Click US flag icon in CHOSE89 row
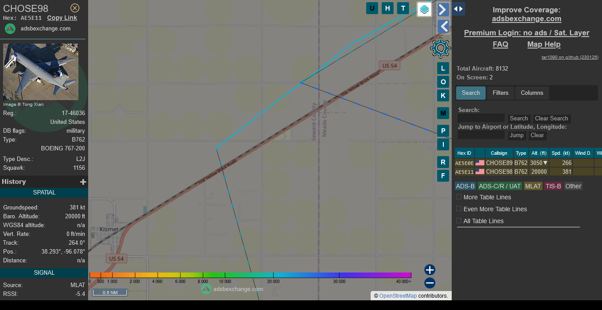Viewport: 602px width, 310px height. [479, 163]
